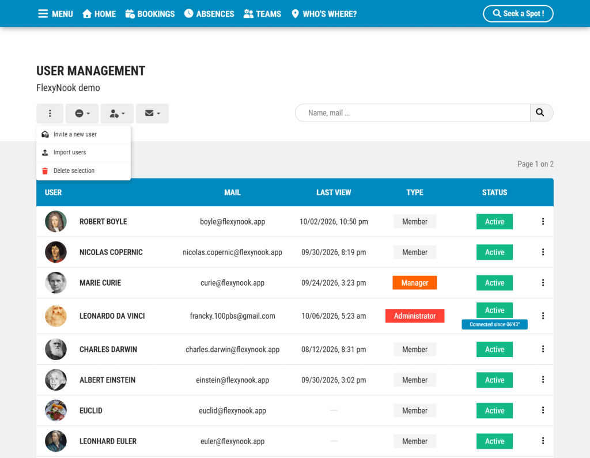
Task: Open row options for Charles Darwin
Action: click(543, 349)
